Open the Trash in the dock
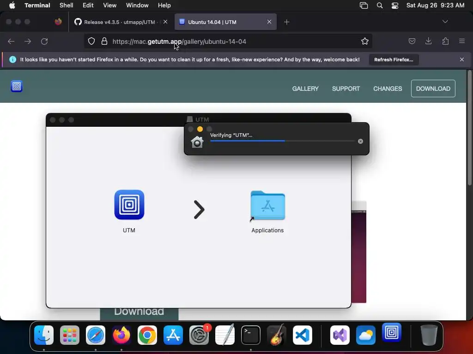The image size is (473, 354). (x=429, y=335)
